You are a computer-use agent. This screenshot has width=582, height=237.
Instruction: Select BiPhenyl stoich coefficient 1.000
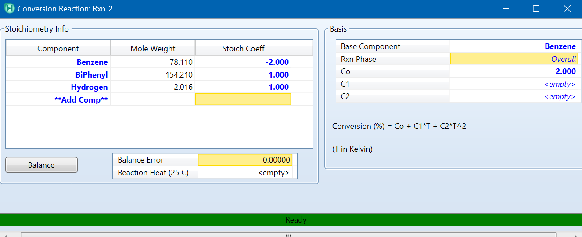(x=243, y=74)
